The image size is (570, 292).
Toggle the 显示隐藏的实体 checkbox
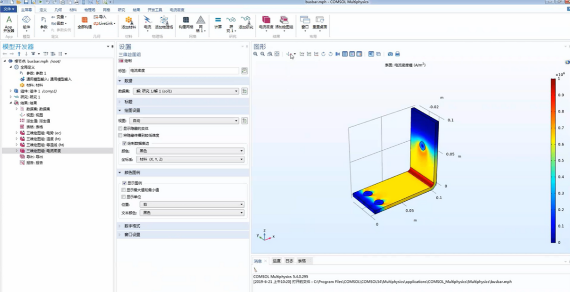[x=121, y=129]
